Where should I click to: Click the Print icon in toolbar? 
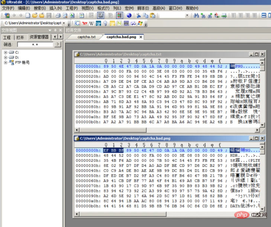pos(58,16)
